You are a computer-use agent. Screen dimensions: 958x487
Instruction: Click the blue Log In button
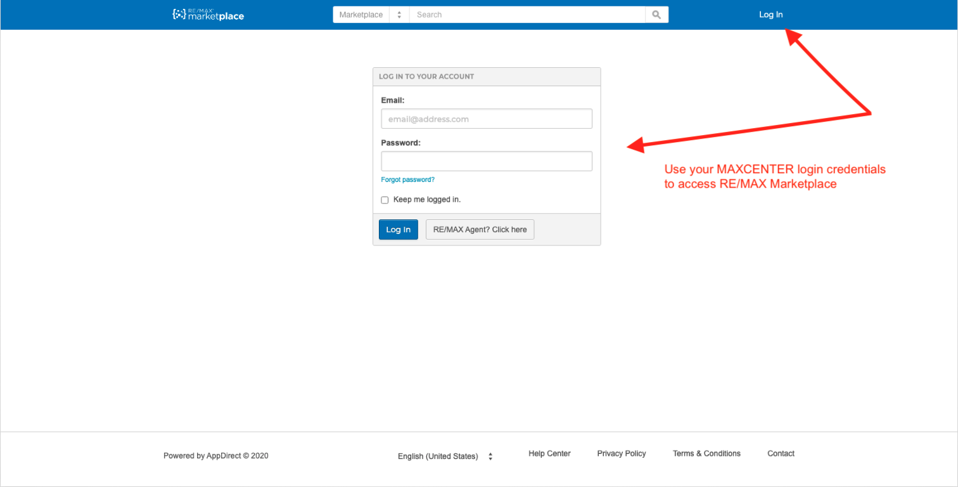pyautogui.click(x=399, y=230)
